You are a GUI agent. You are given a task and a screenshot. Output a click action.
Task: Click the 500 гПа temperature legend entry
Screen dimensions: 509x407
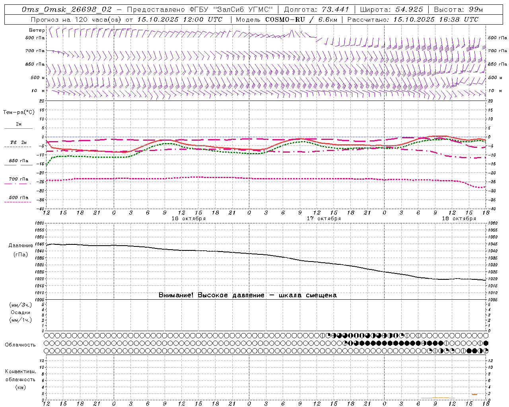[19, 198]
